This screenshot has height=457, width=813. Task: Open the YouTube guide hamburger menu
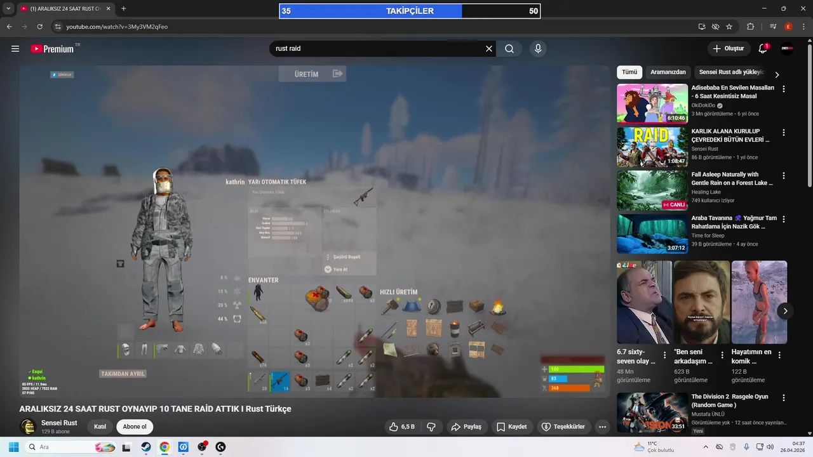click(x=15, y=49)
